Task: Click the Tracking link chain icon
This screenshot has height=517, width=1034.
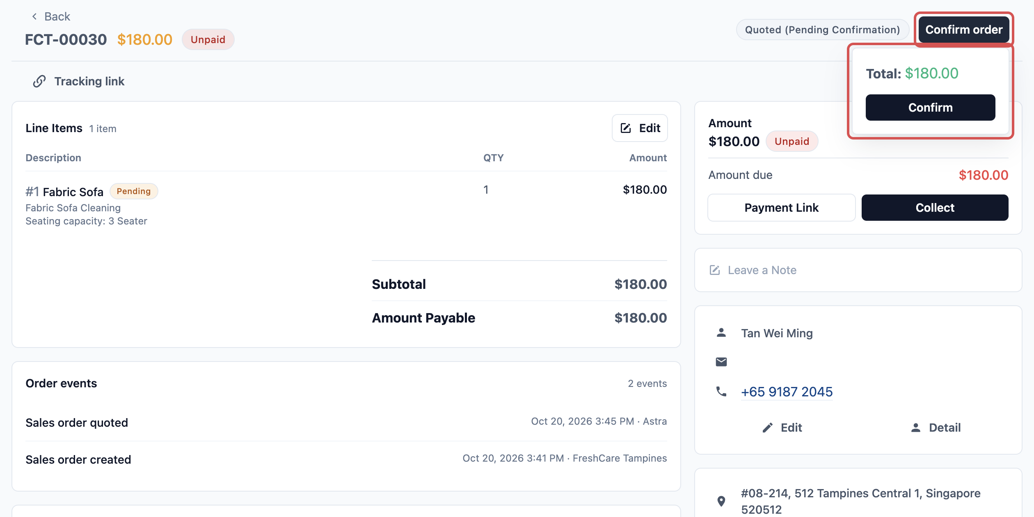Action: click(x=39, y=81)
